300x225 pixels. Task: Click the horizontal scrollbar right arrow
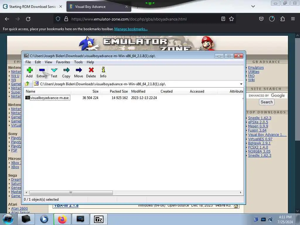click(241, 192)
